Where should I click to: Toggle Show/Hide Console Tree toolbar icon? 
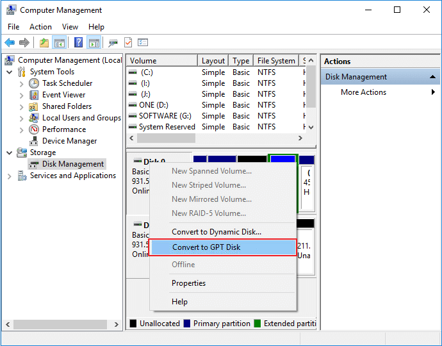pyautogui.click(x=59, y=43)
